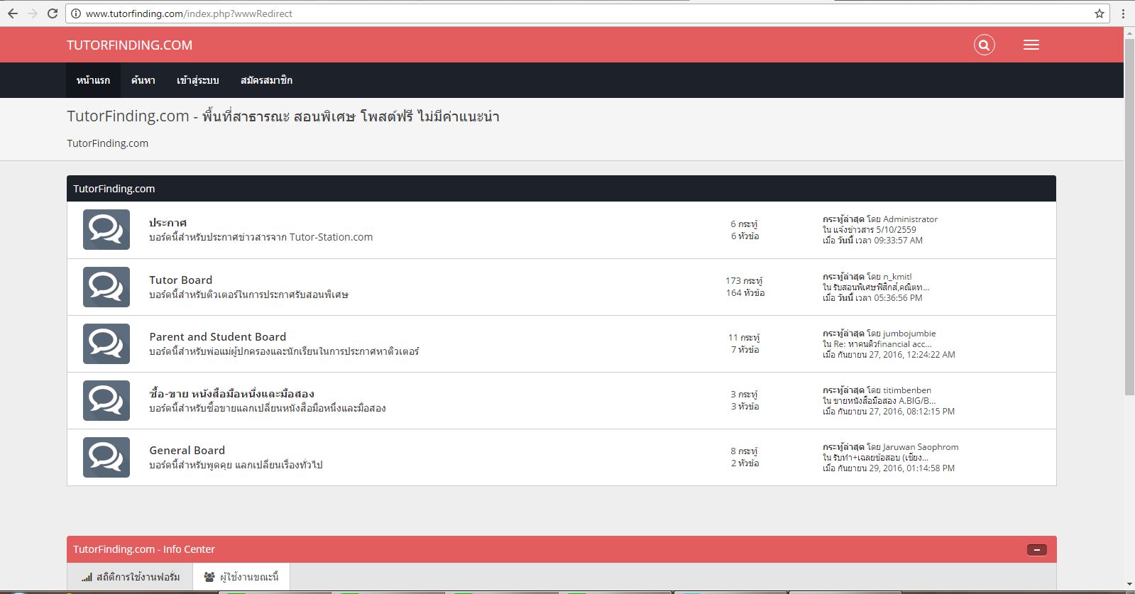
Task: Open n_kmitl user profile link
Action: click(897, 277)
